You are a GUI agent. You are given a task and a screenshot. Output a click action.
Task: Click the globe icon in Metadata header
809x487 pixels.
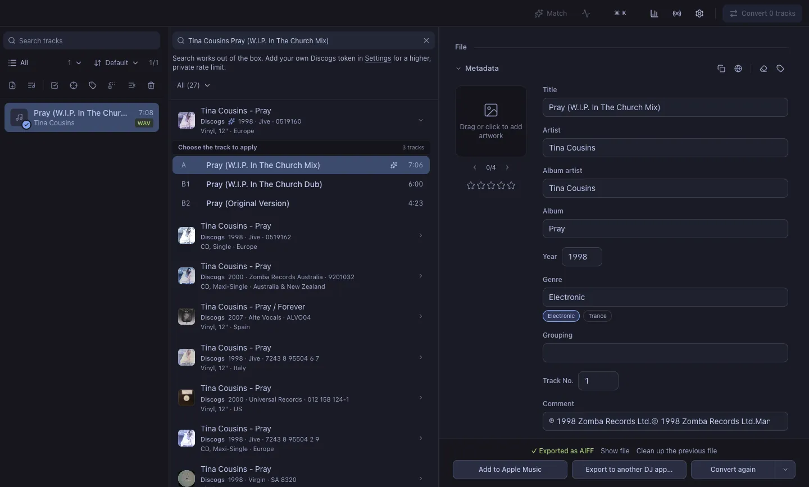tap(738, 69)
